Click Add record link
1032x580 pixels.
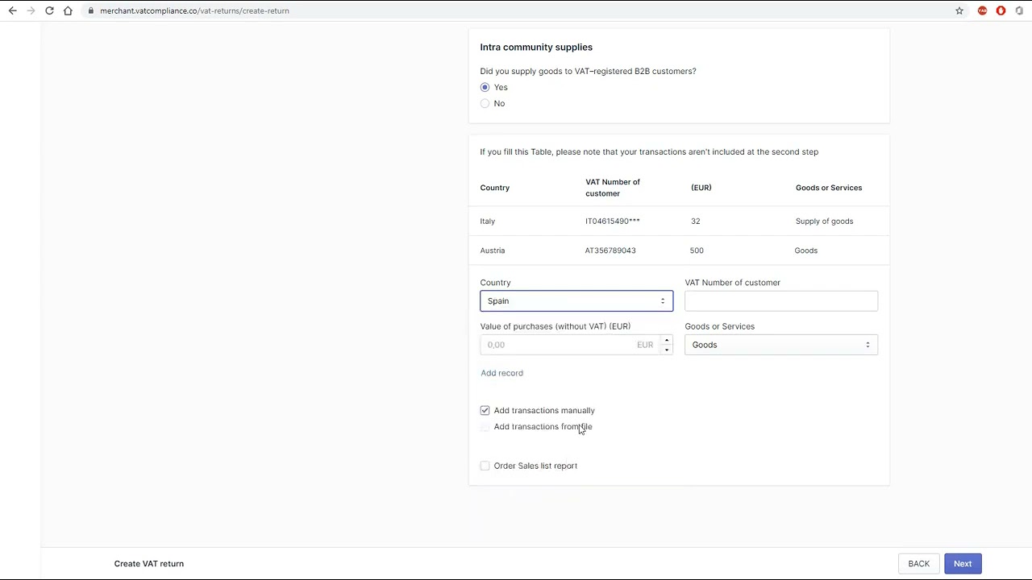pyautogui.click(x=501, y=373)
